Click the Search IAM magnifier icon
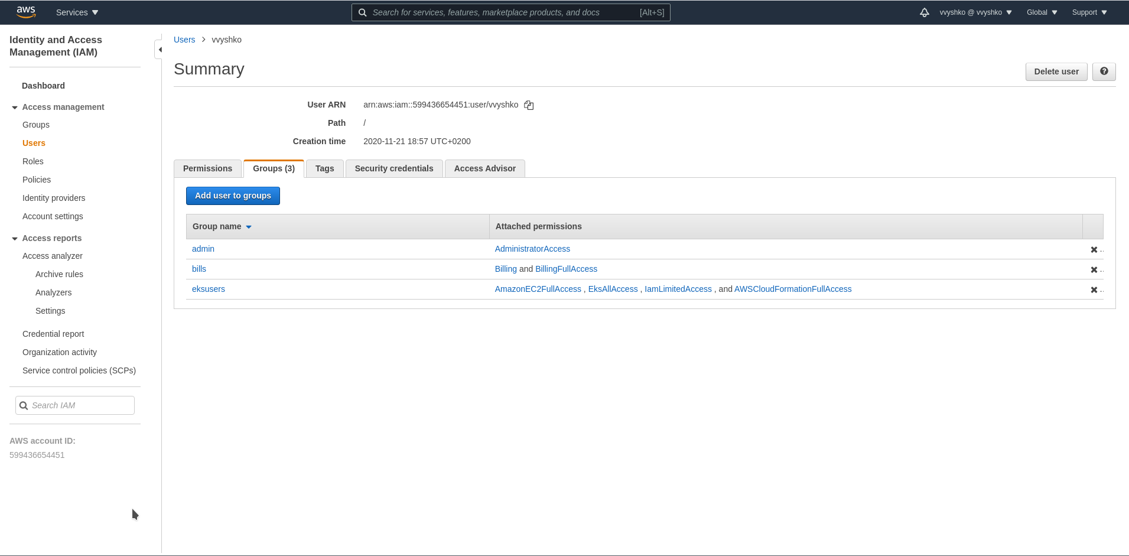 click(24, 405)
